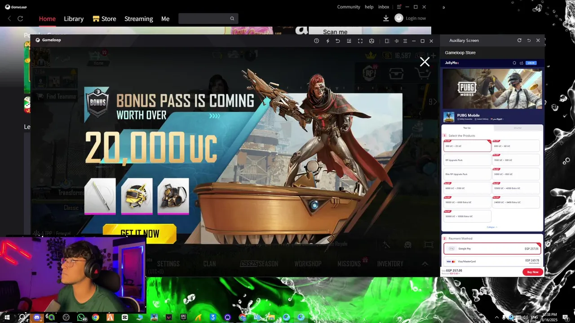Open the help link in GameLoop title bar
The height and width of the screenshot is (323, 575).
coord(369,7)
